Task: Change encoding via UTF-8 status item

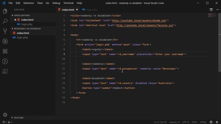Action: (185, 122)
